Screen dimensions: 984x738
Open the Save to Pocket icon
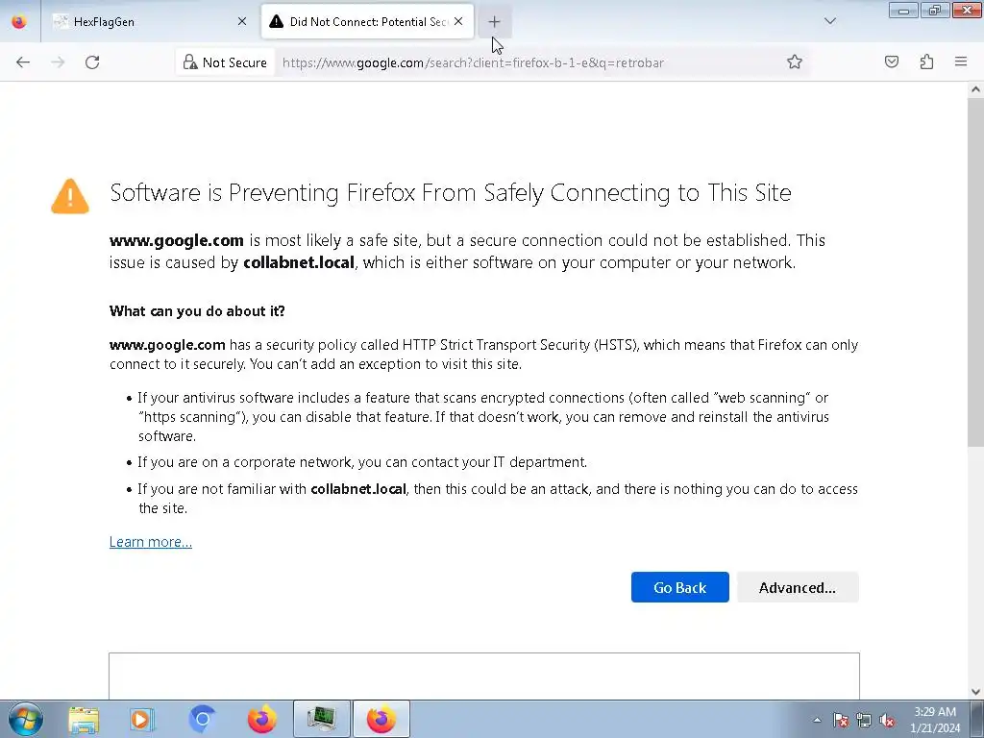pyautogui.click(x=892, y=62)
